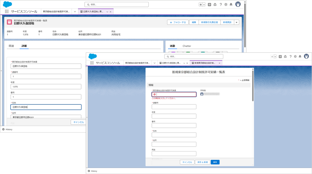Click favorites star in front window header
The width and height of the screenshot is (312, 174).
272,57
